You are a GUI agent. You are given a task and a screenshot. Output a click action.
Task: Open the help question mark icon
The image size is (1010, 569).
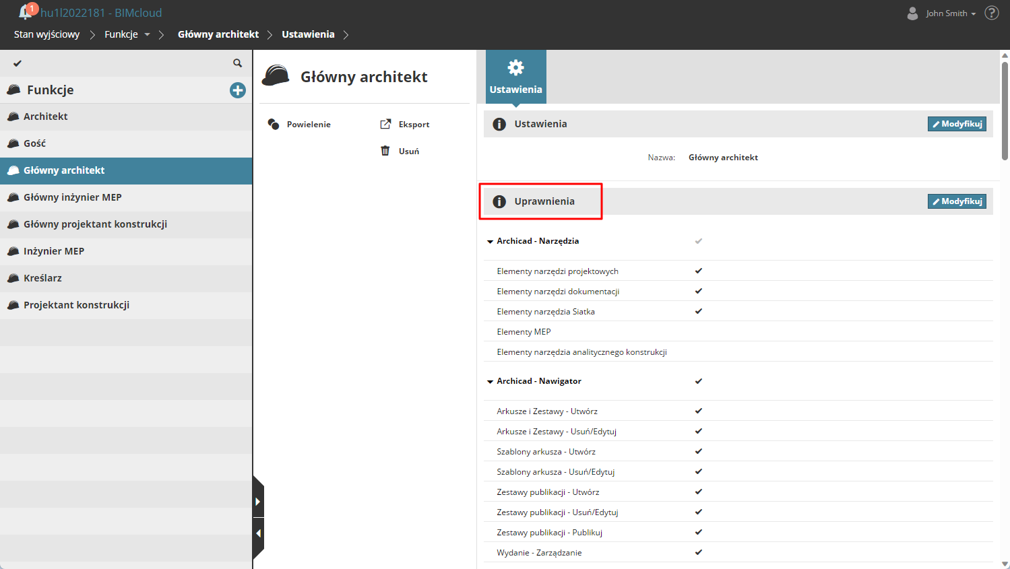coord(992,13)
